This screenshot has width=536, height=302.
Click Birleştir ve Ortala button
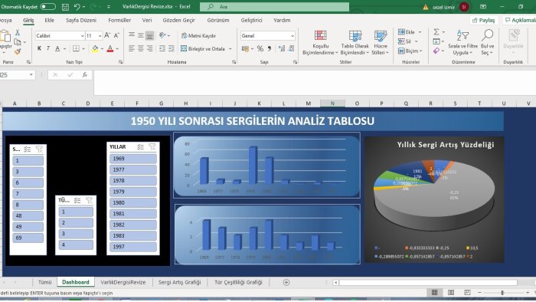(203, 48)
